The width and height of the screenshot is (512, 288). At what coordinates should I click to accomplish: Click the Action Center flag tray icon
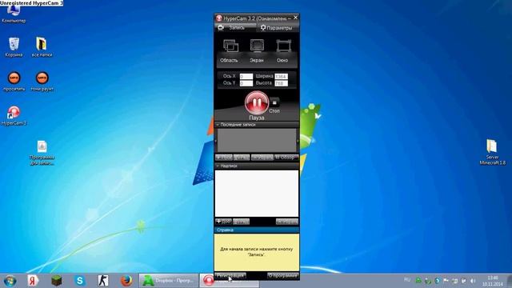click(446, 281)
